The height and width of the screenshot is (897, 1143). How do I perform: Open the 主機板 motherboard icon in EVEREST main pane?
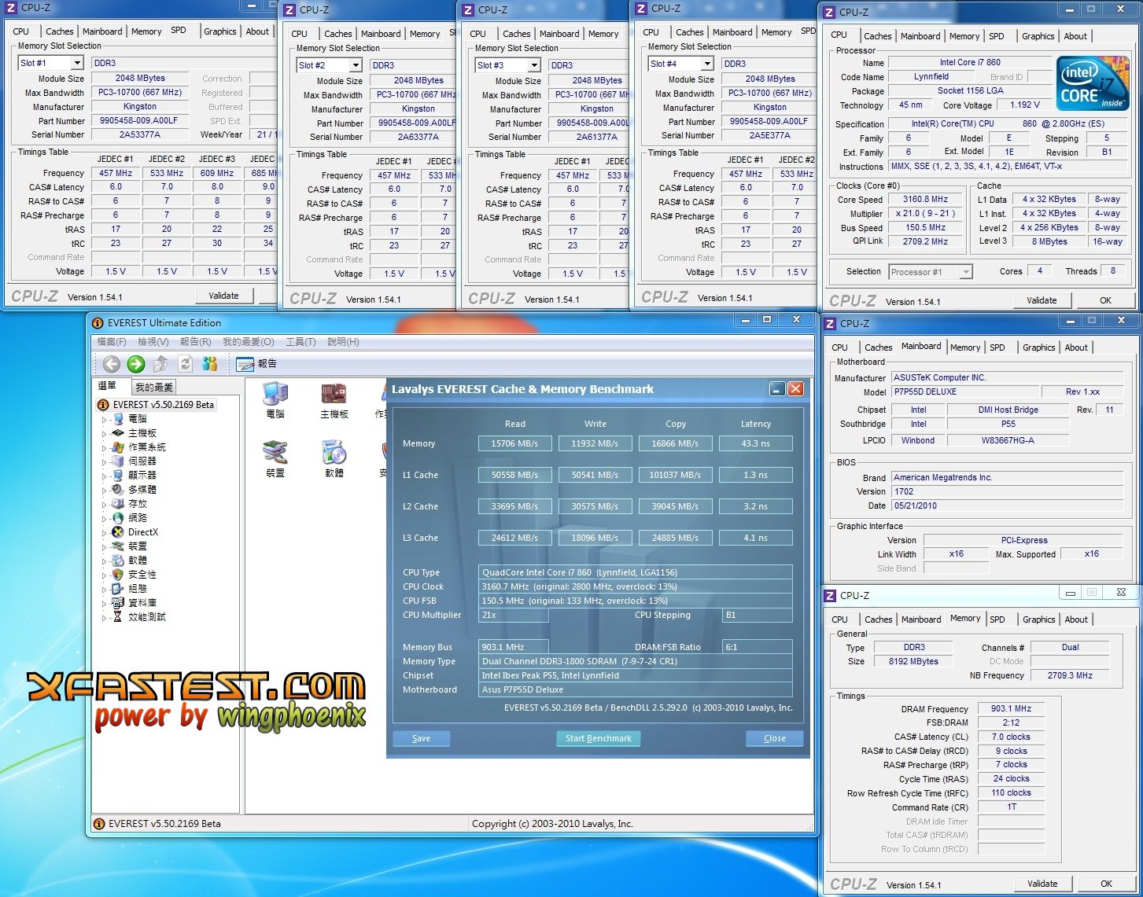pos(334,400)
